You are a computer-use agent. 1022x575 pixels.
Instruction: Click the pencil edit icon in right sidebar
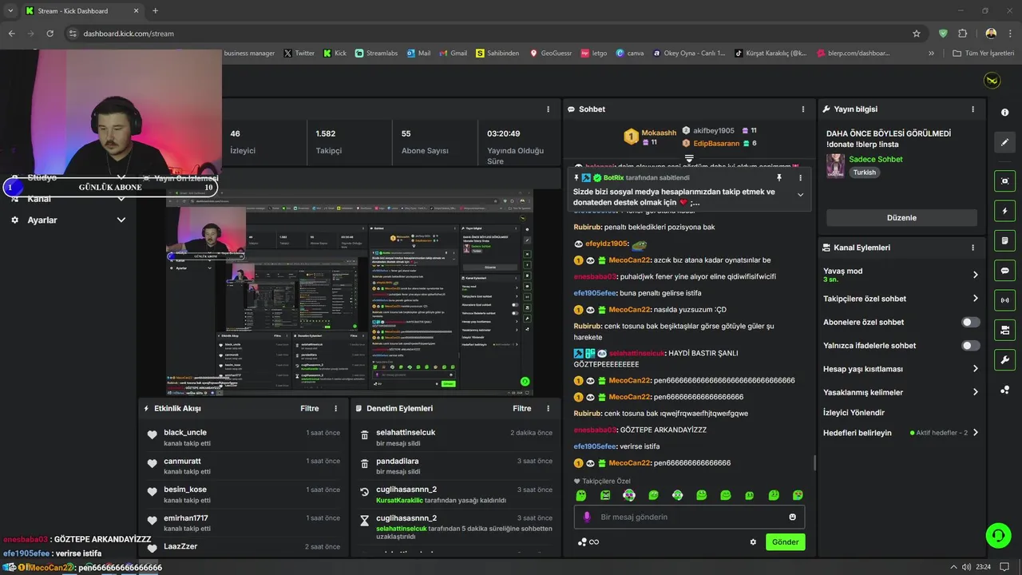(1004, 142)
